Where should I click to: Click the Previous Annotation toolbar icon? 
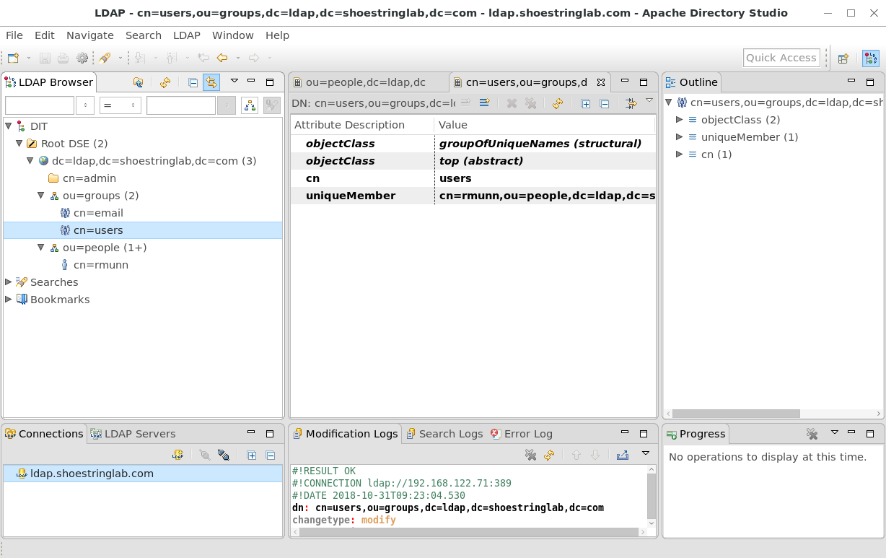point(172,58)
